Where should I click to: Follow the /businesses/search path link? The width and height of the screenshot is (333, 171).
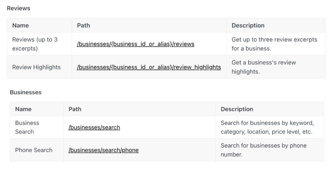click(94, 127)
